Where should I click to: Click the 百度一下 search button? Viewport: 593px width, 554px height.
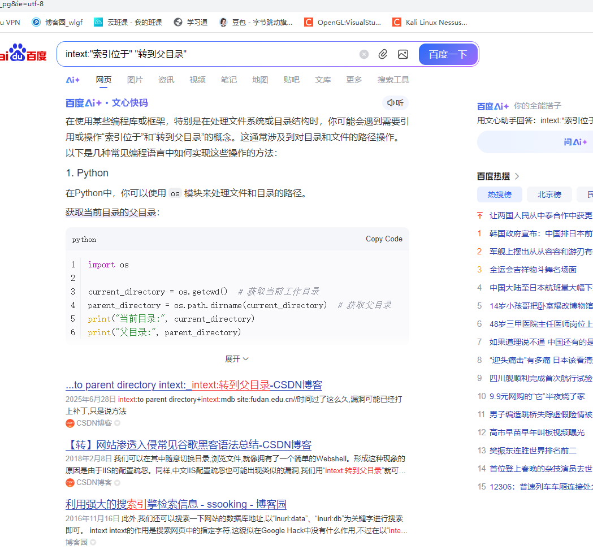click(x=448, y=54)
